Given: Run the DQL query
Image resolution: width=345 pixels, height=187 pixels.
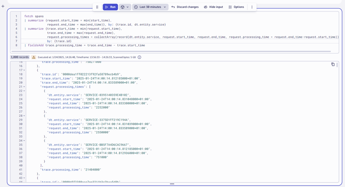Looking at the screenshot, I should pyautogui.click(x=110, y=7).
